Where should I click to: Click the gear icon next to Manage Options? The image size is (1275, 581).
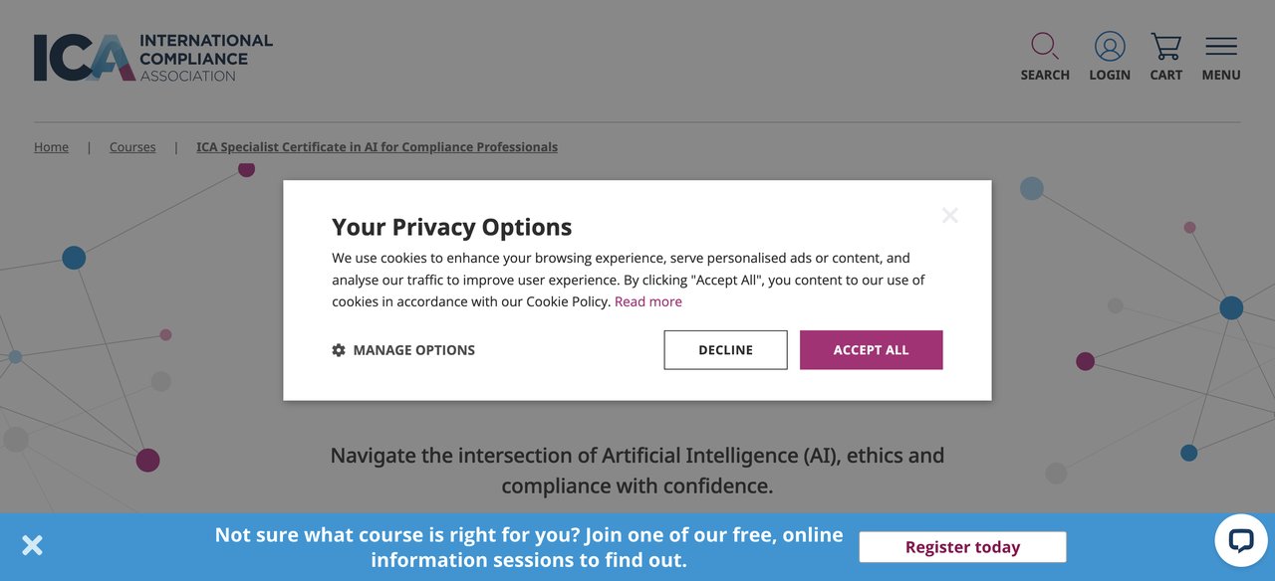(x=339, y=349)
